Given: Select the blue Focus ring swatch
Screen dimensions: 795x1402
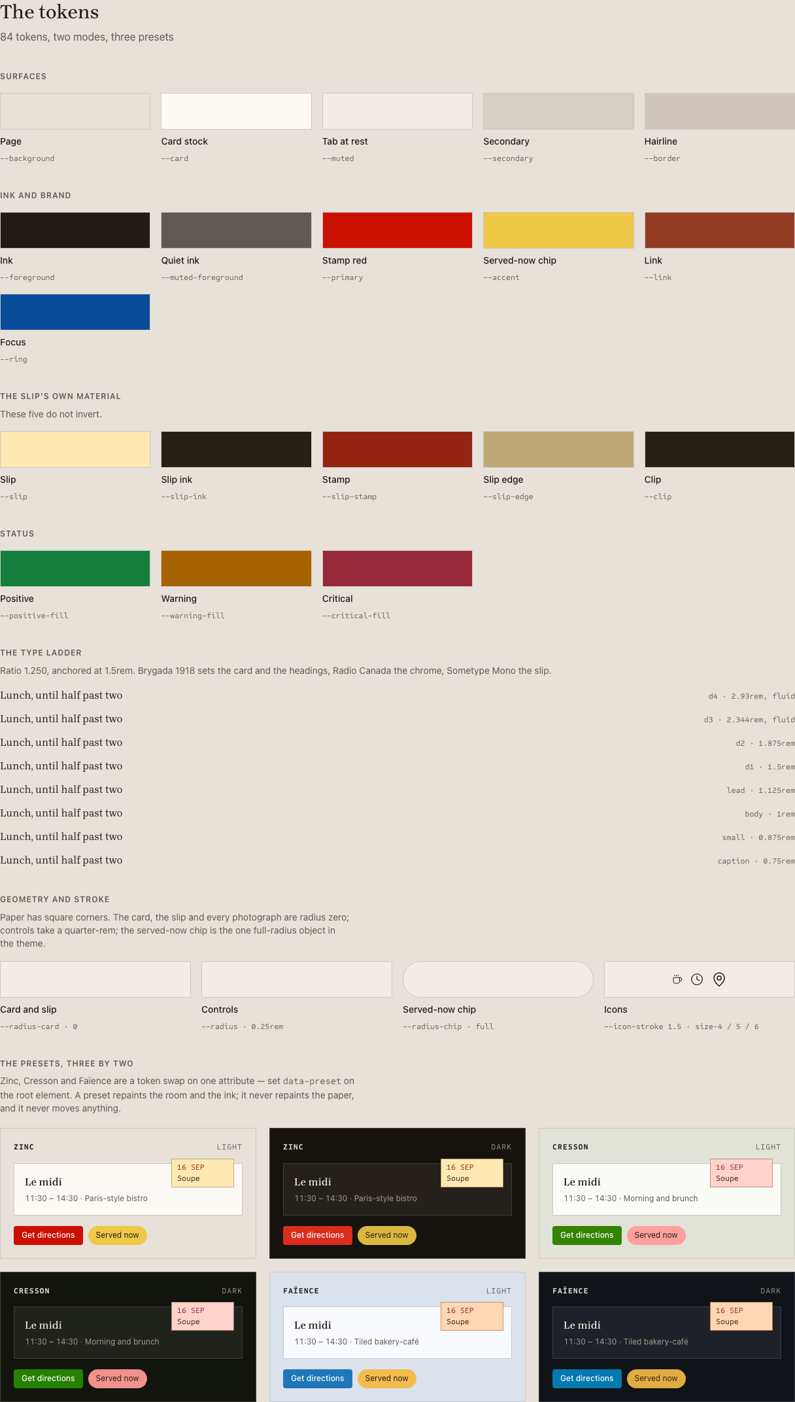Looking at the screenshot, I should [75, 312].
